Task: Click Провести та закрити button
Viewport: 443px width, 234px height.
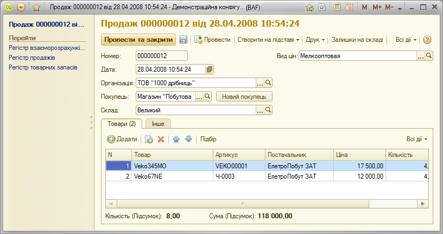Action: (138, 40)
